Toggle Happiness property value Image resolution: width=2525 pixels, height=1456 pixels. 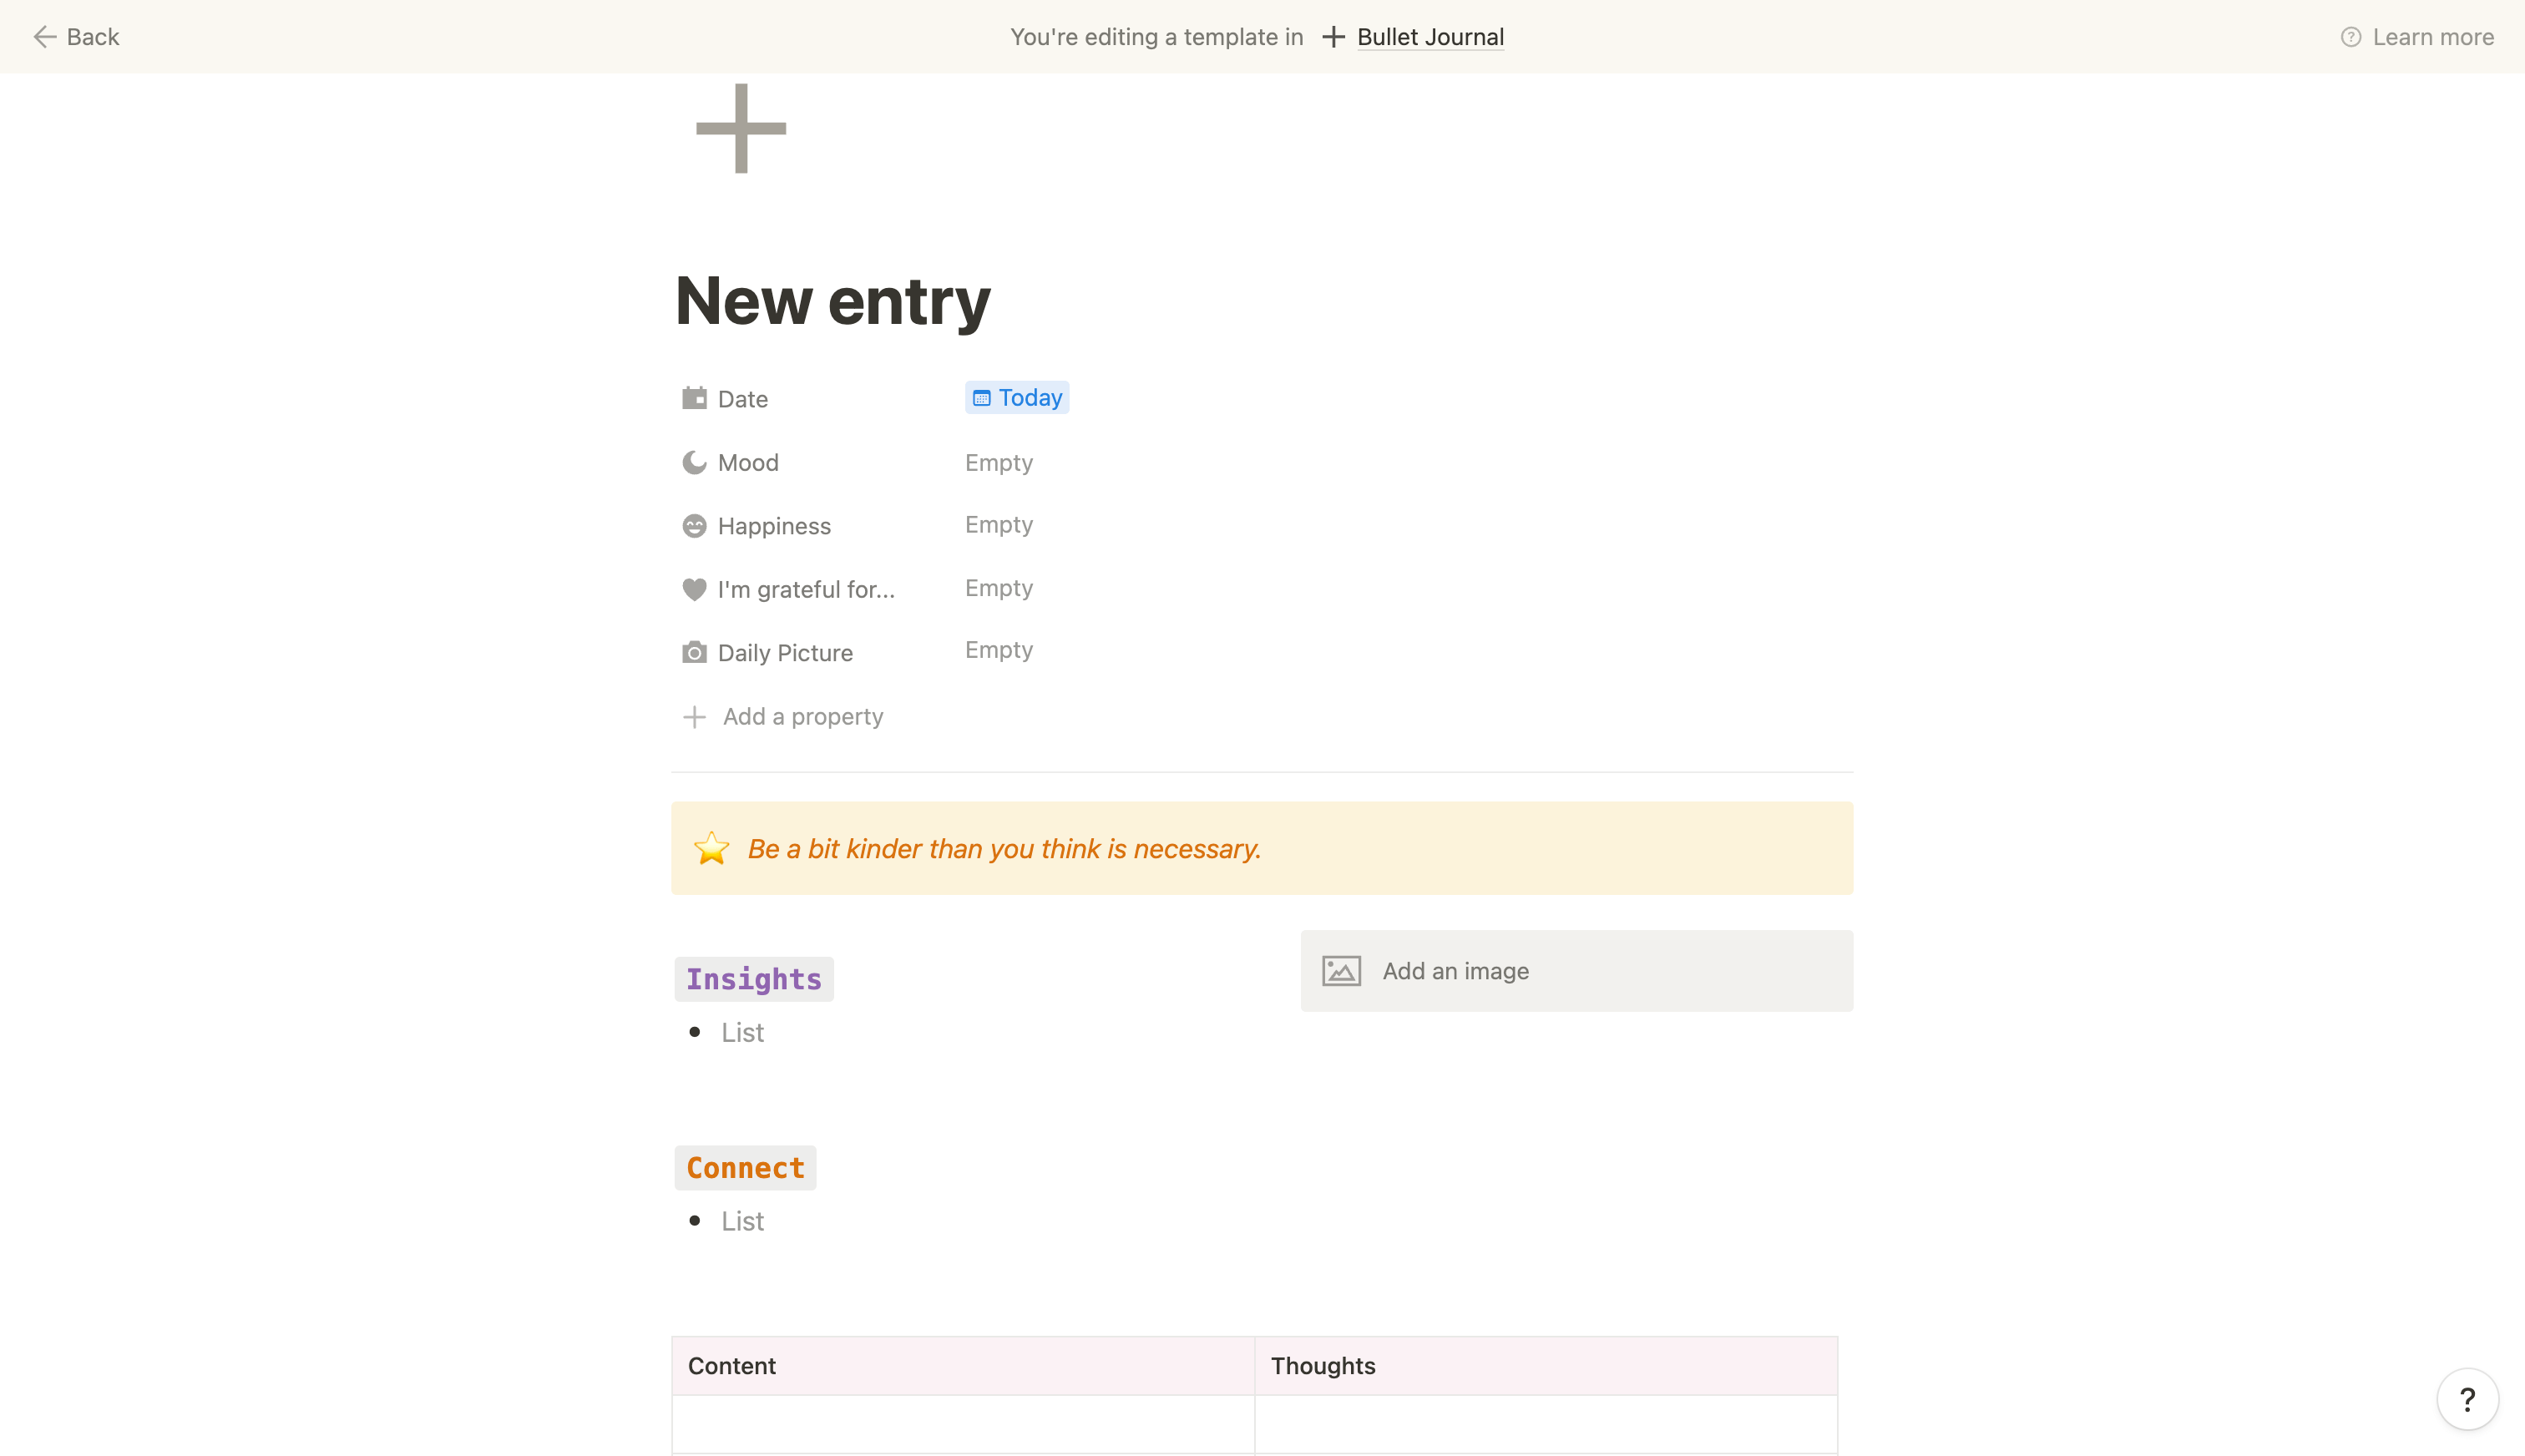[999, 525]
